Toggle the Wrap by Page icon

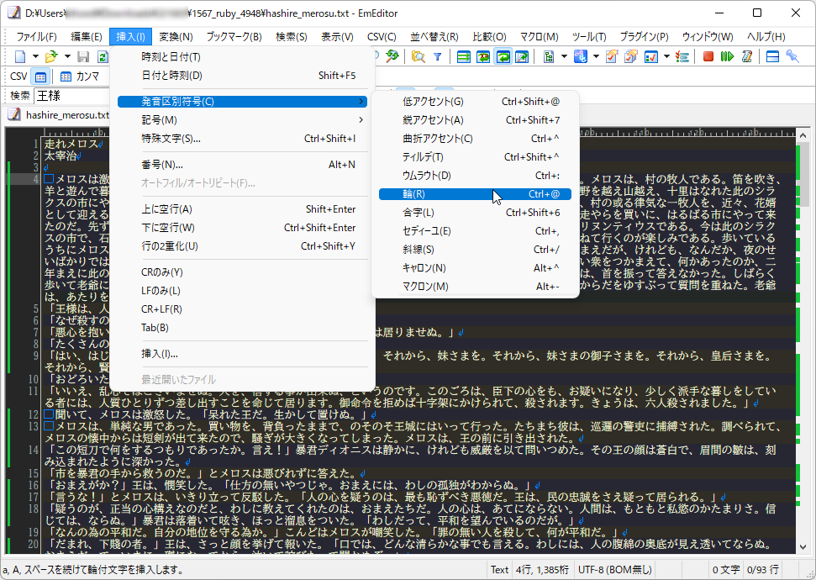pyautogui.click(x=521, y=57)
